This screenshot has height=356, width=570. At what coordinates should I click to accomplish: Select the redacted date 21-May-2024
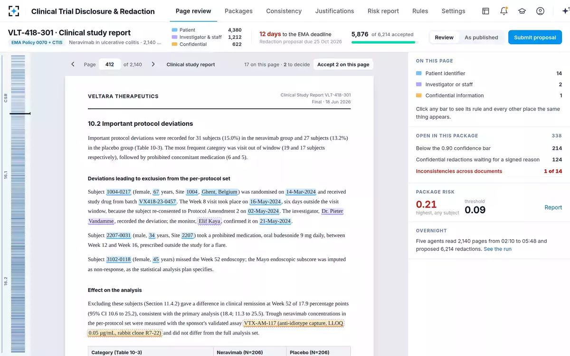click(x=275, y=221)
